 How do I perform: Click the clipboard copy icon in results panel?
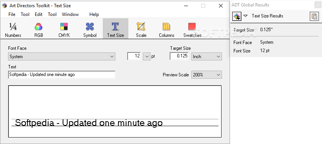tap(314, 16)
